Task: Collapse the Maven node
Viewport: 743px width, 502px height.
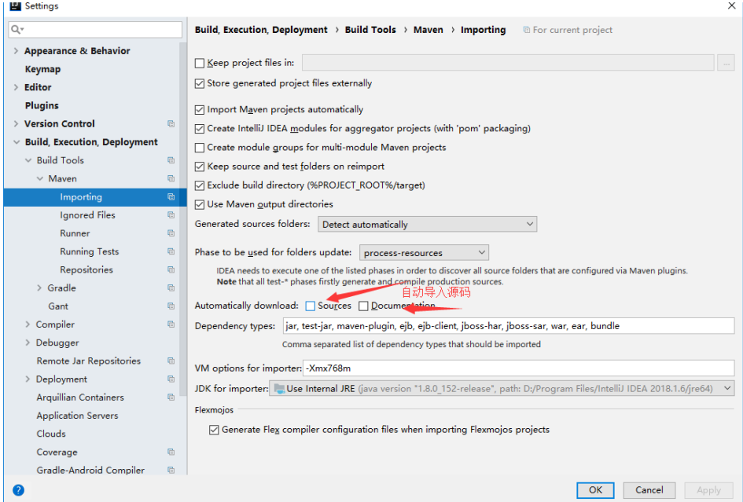Action: click(40, 178)
